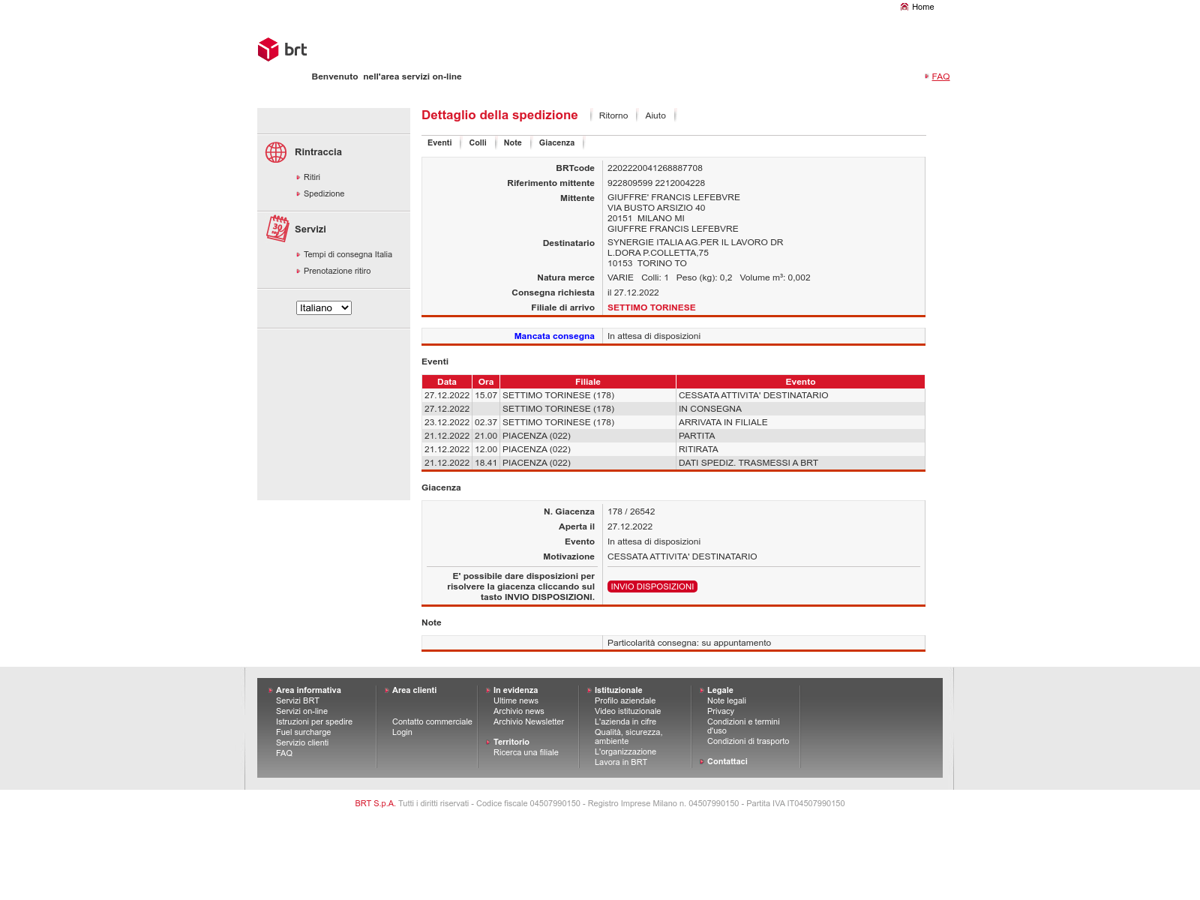Click the PARTITA event row
The height and width of the screenshot is (900, 1200).
[x=673, y=436]
